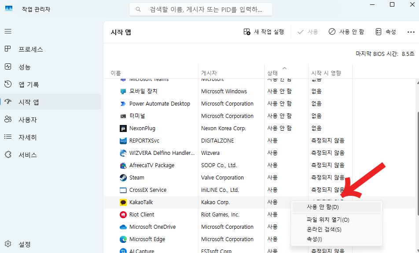
Task: Click the Steam app icon
Action: pos(123,178)
